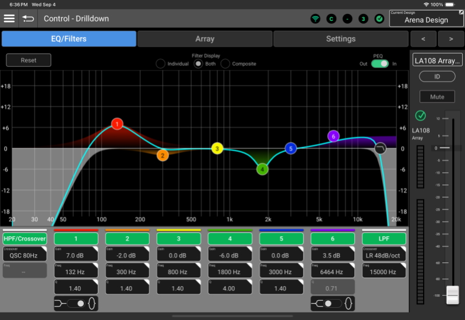Screen dimensions: 465x320
Task: Open band 6 gain 3.5 dB field
Action: click(333, 254)
